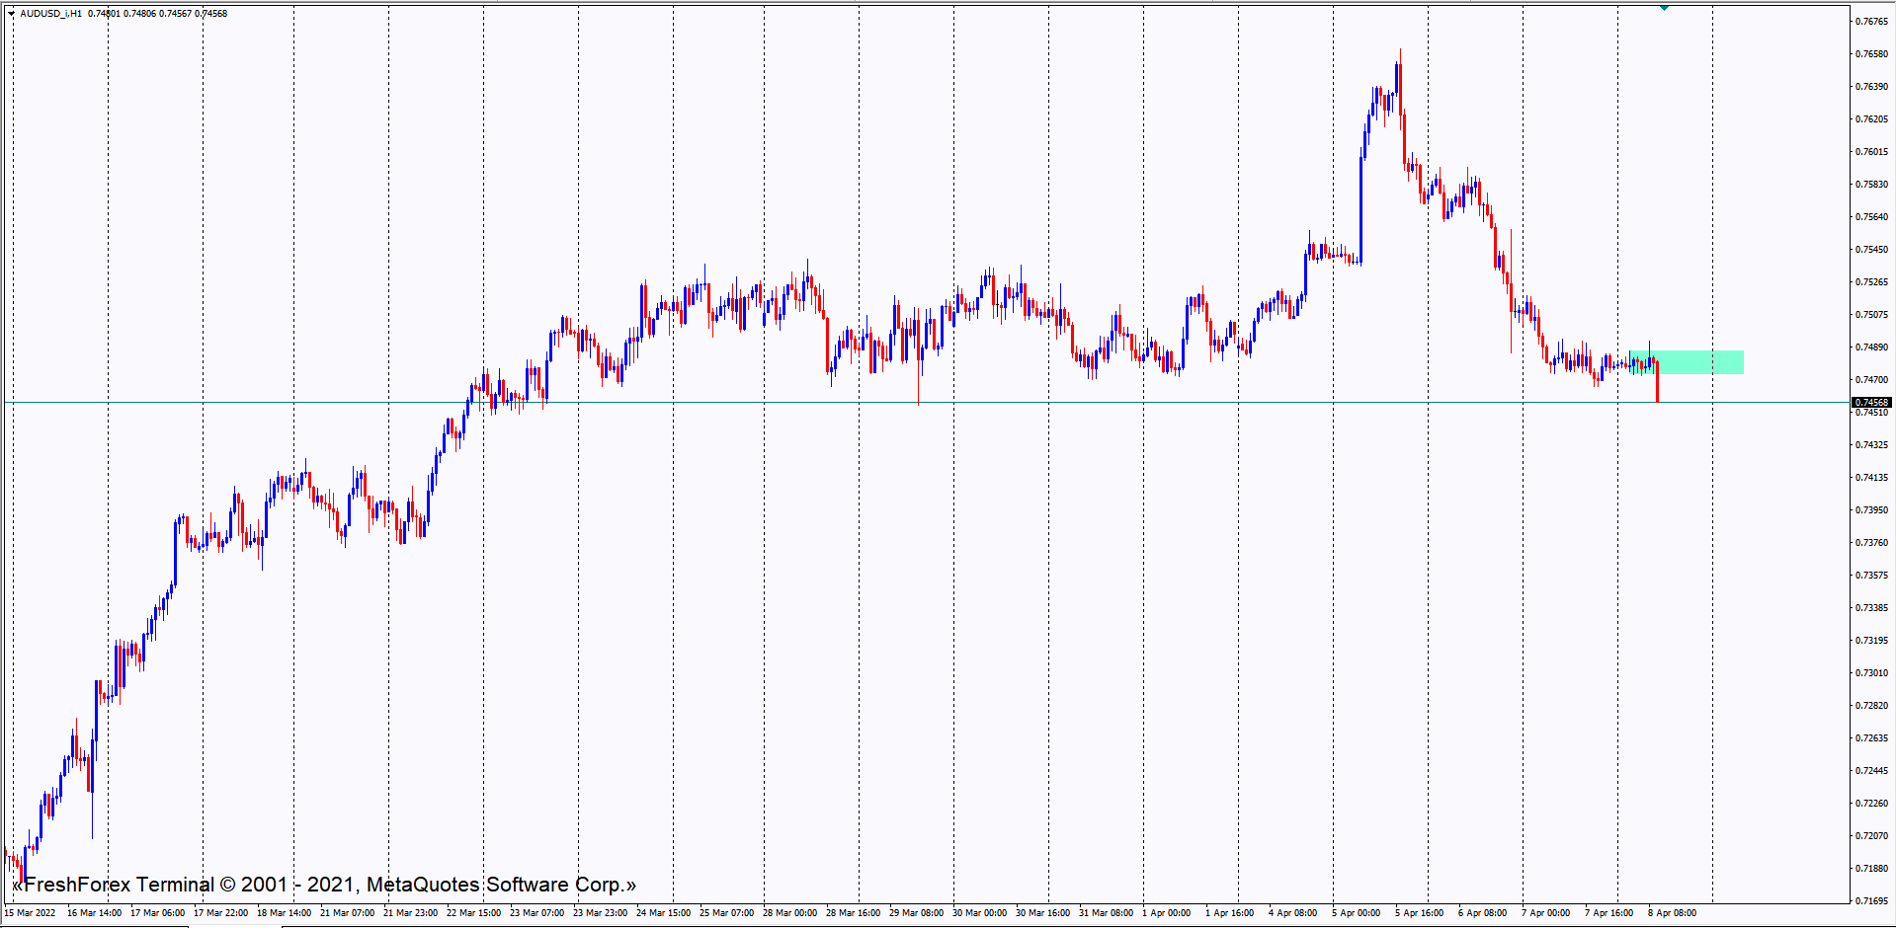The width and height of the screenshot is (1896, 928).
Task: Click the 23 Mar 07:00 time label
Action: (x=536, y=913)
